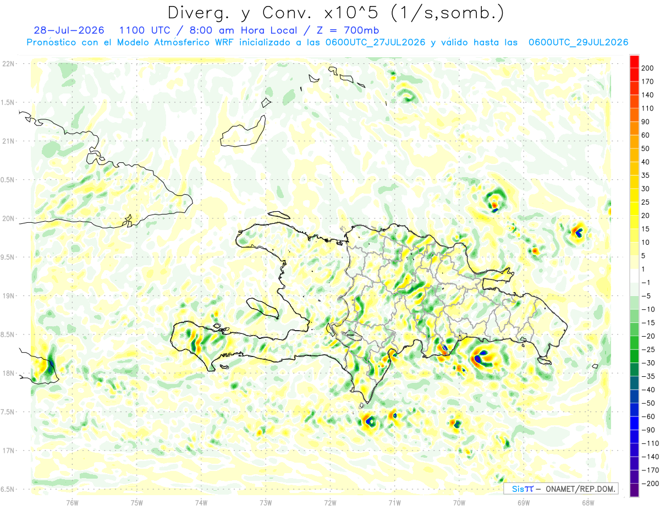The height and width of the screenshot is (510, 660).
Task: Click the '71W' longitude label
Action: click(394, 502)
